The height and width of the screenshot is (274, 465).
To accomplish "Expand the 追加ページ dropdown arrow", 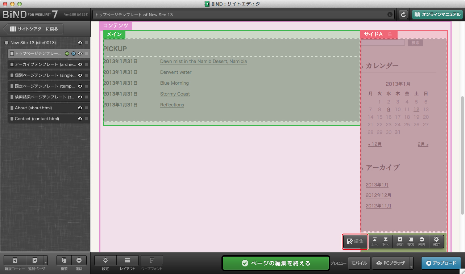I will pos(46,261).
